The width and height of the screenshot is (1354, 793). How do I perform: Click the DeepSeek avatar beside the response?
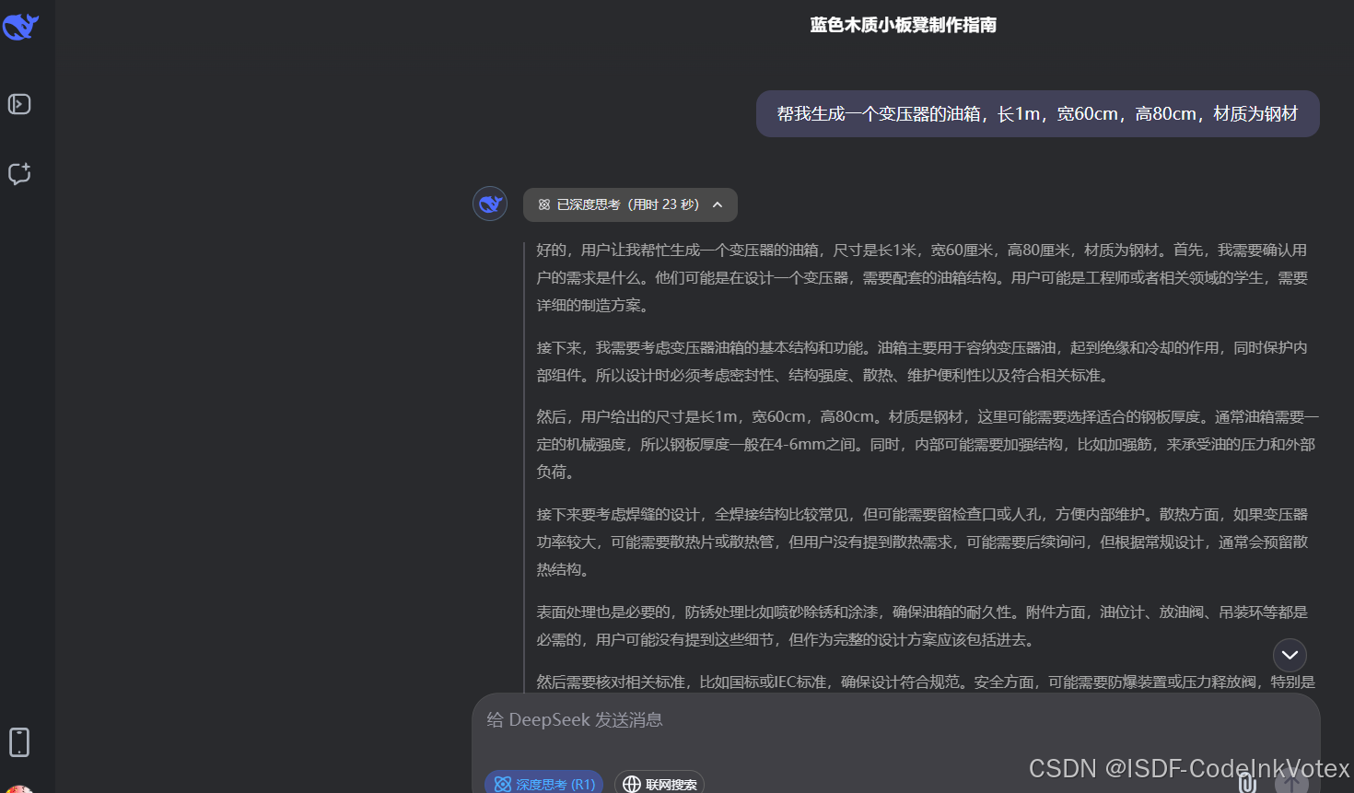point(490,204)
